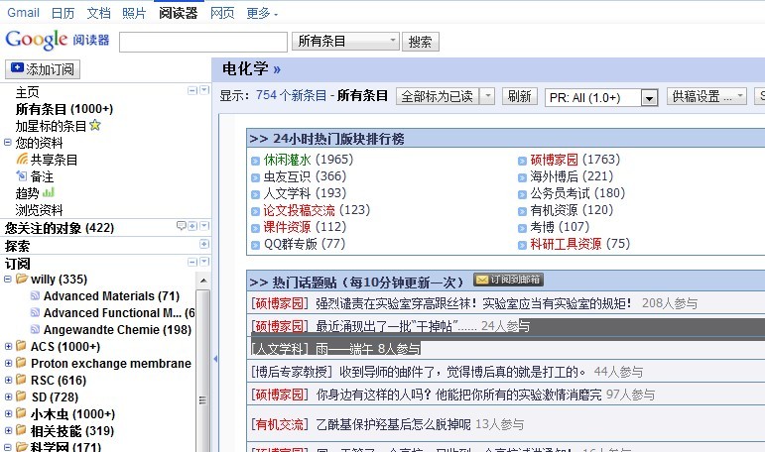The width and height of the screenshot is (765, 452).
Task: Click the Angewandte Chemie feed icon
Action: pyautogui.click(x=35, y=329)
